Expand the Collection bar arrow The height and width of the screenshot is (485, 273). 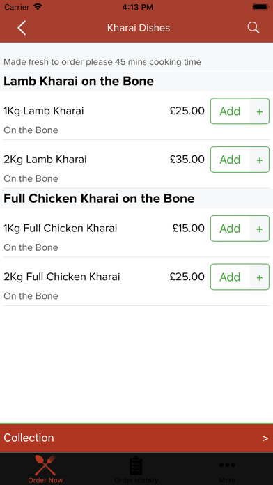point(265,438)
